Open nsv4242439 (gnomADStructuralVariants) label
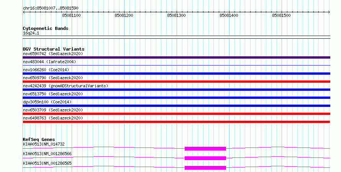The height and width of the screenshot is (172, 341). pos(66,86)
